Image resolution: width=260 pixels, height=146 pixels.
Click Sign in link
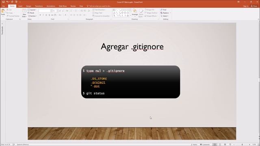(246, 6)
